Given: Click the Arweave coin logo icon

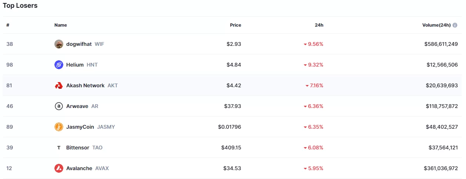Looking at the screenshot, I should pos(58,106).
